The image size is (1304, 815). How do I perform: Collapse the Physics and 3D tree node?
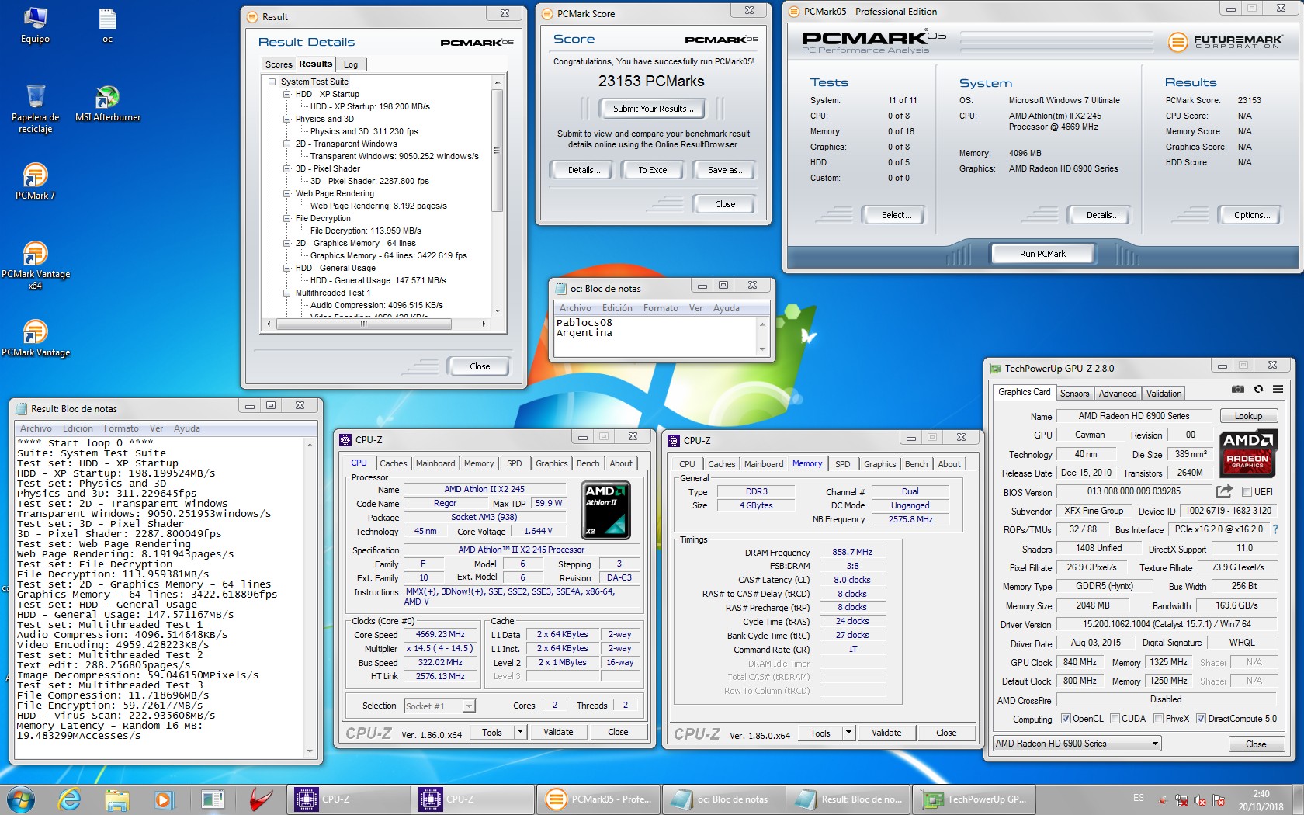[287, 119]
